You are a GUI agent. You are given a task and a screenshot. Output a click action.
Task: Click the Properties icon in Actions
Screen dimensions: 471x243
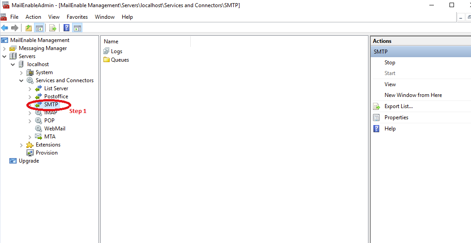[377, 117]
